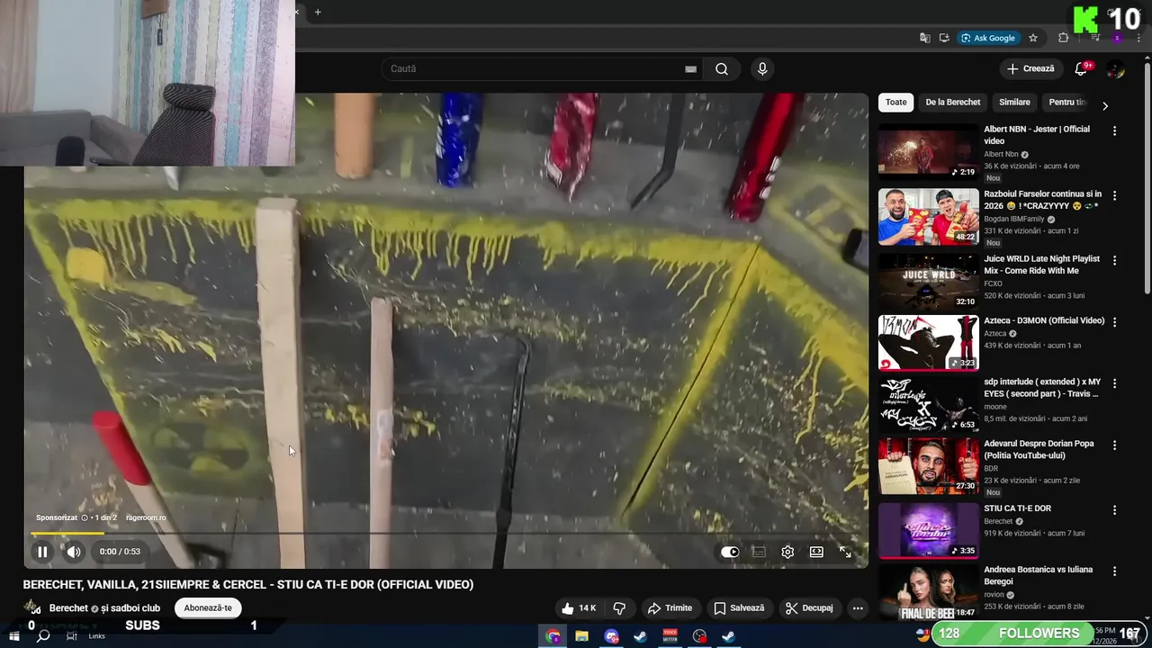
Task: Dislike the video with thumbs down
Action: coord(619,608)
